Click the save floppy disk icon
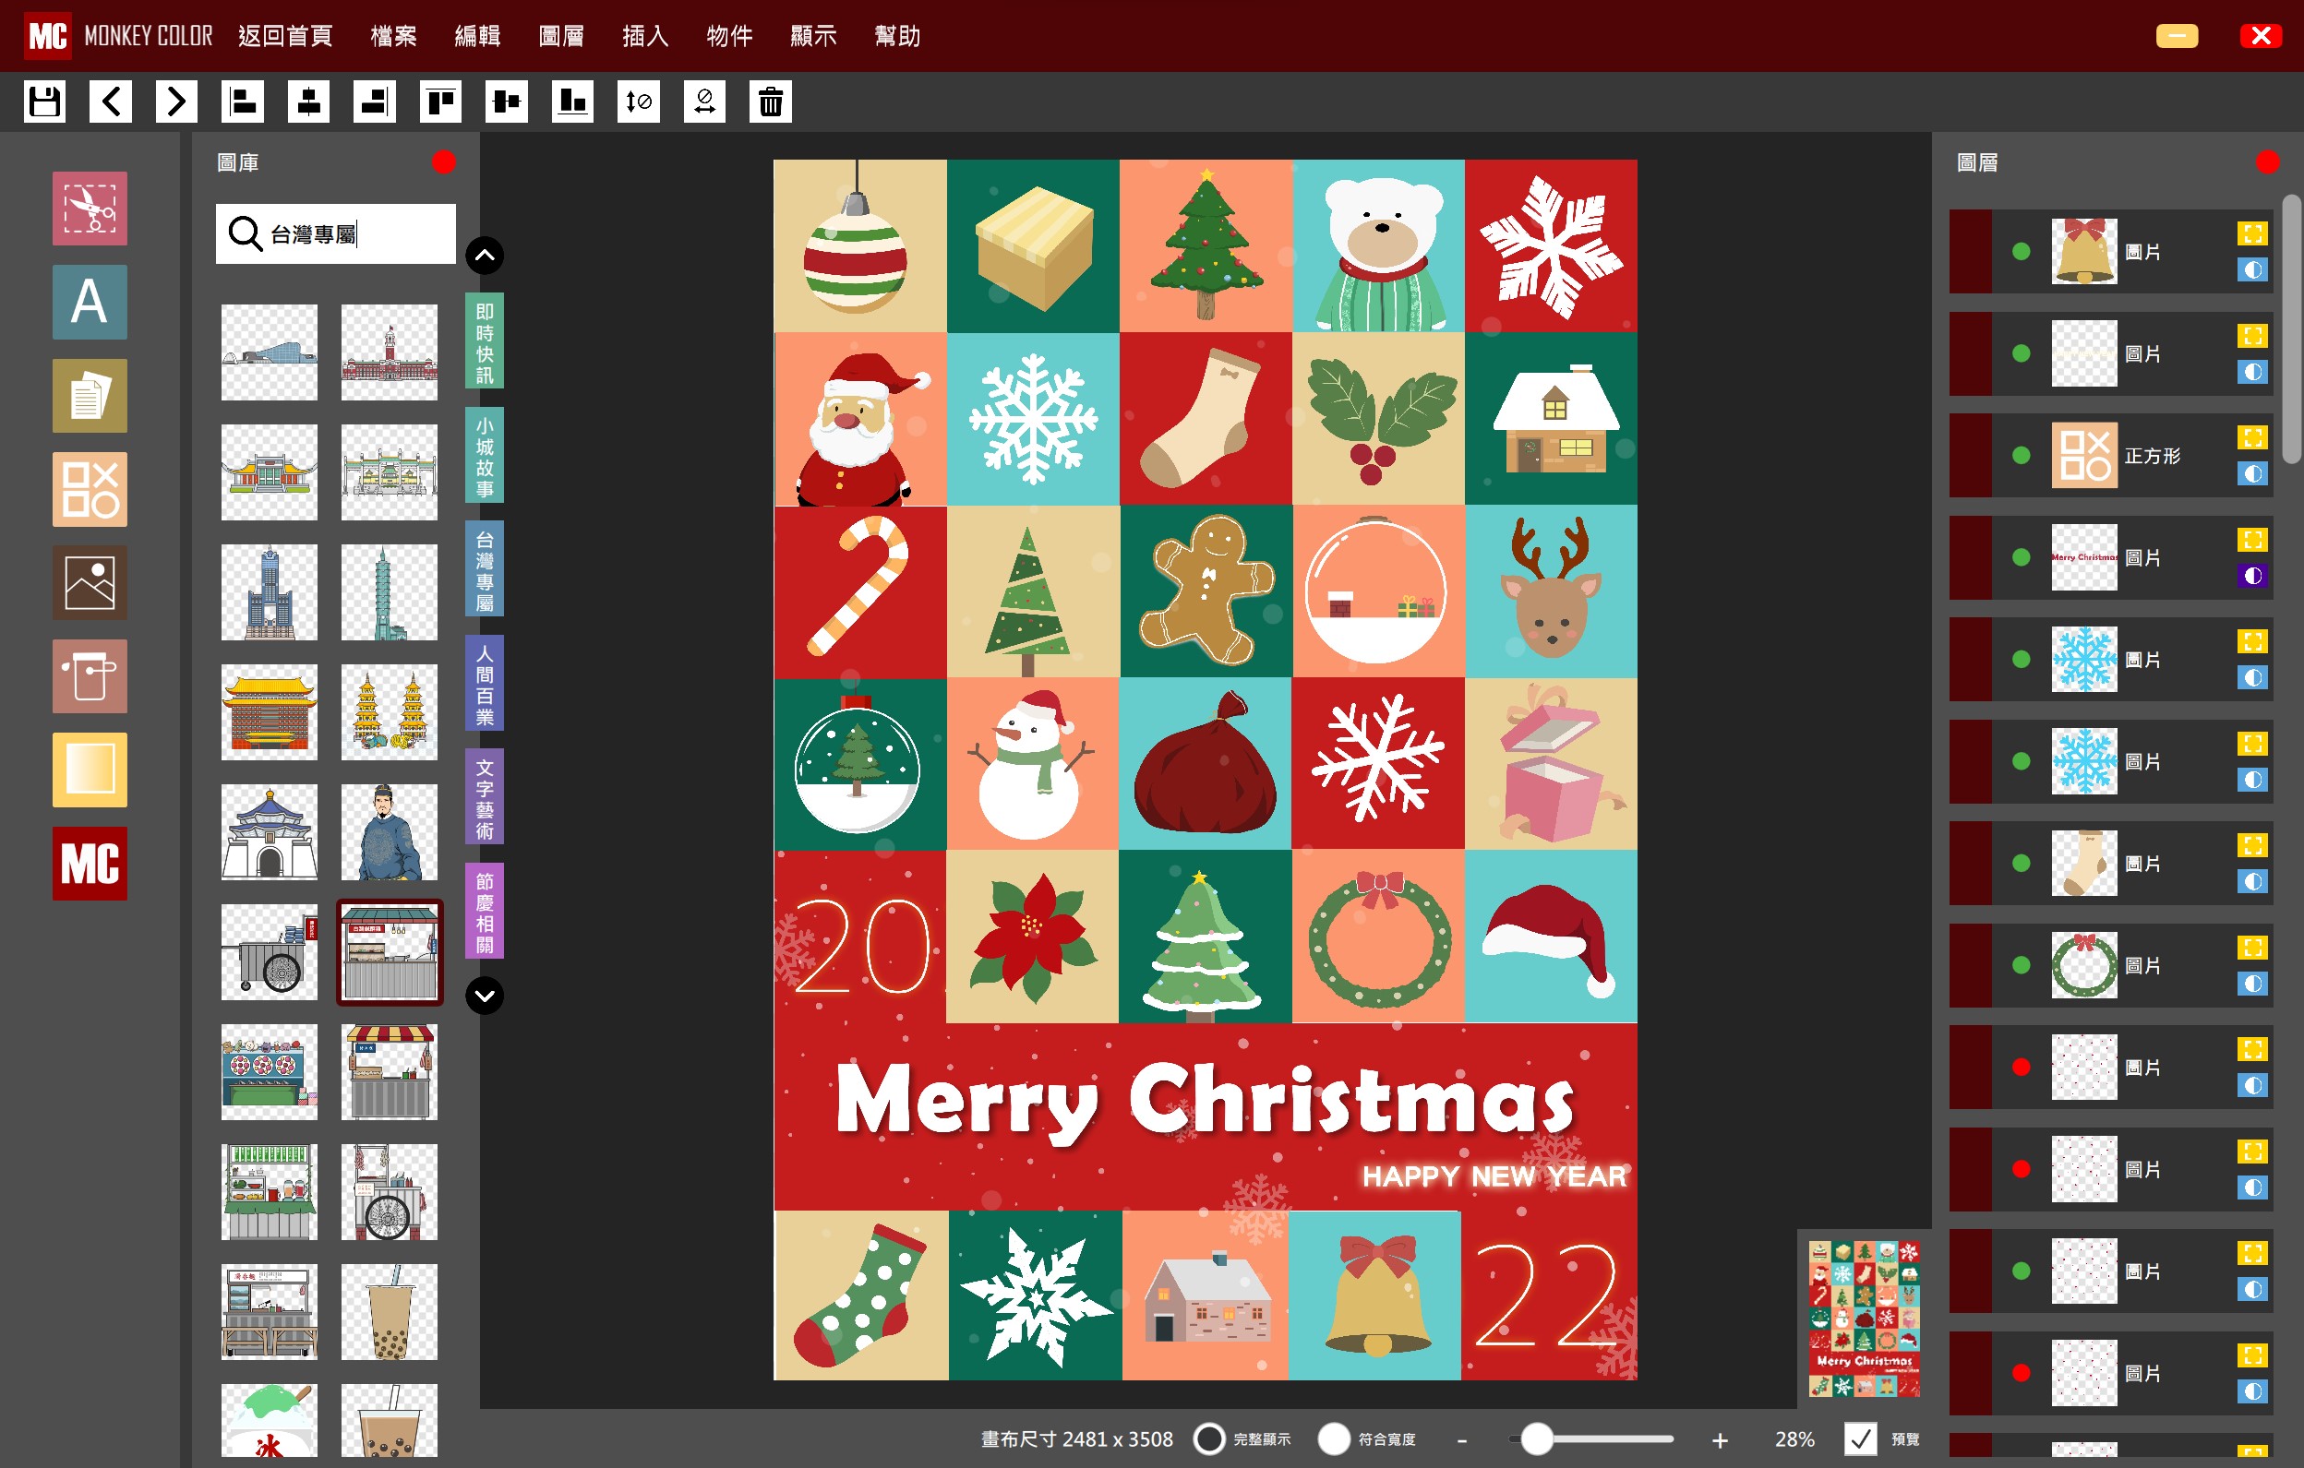This screenshot has width=2304, height=1468. pyautogui.click(x=45, y=101)
